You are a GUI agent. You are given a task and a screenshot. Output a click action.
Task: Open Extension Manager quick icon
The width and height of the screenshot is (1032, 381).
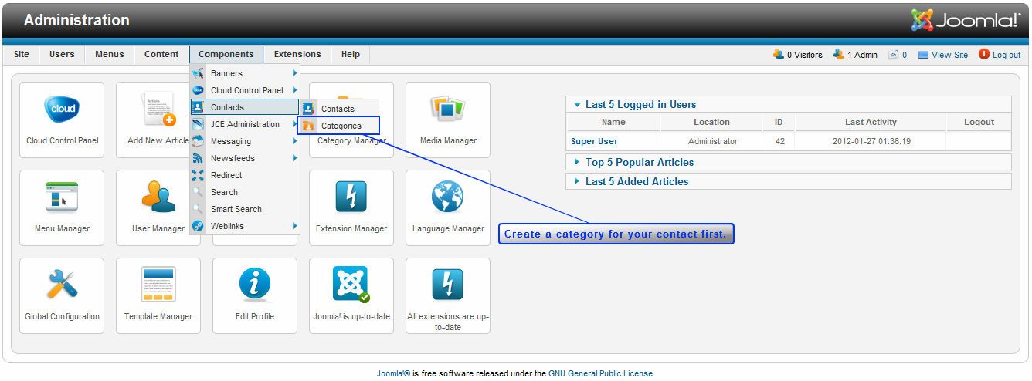click(x=351, y=207)
